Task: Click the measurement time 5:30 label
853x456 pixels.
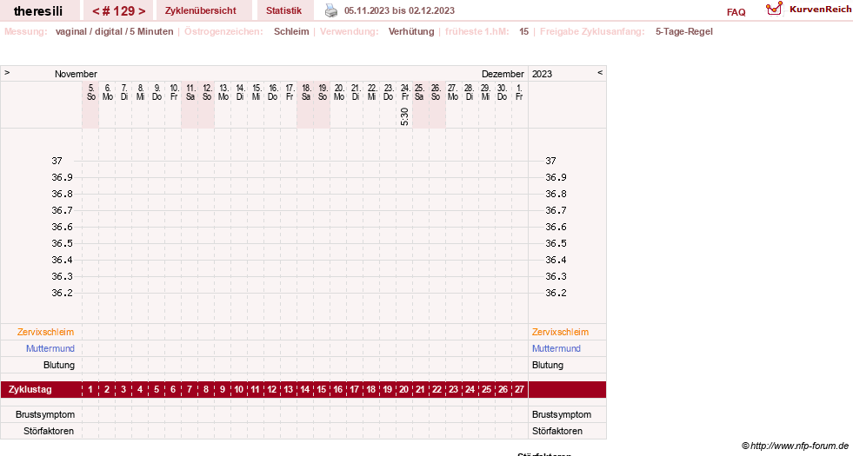Action: [x=404, y=116]
